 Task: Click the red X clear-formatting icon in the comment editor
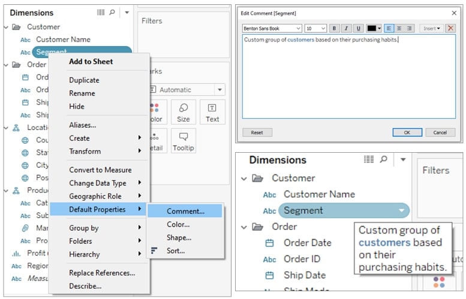click(450, 28)
